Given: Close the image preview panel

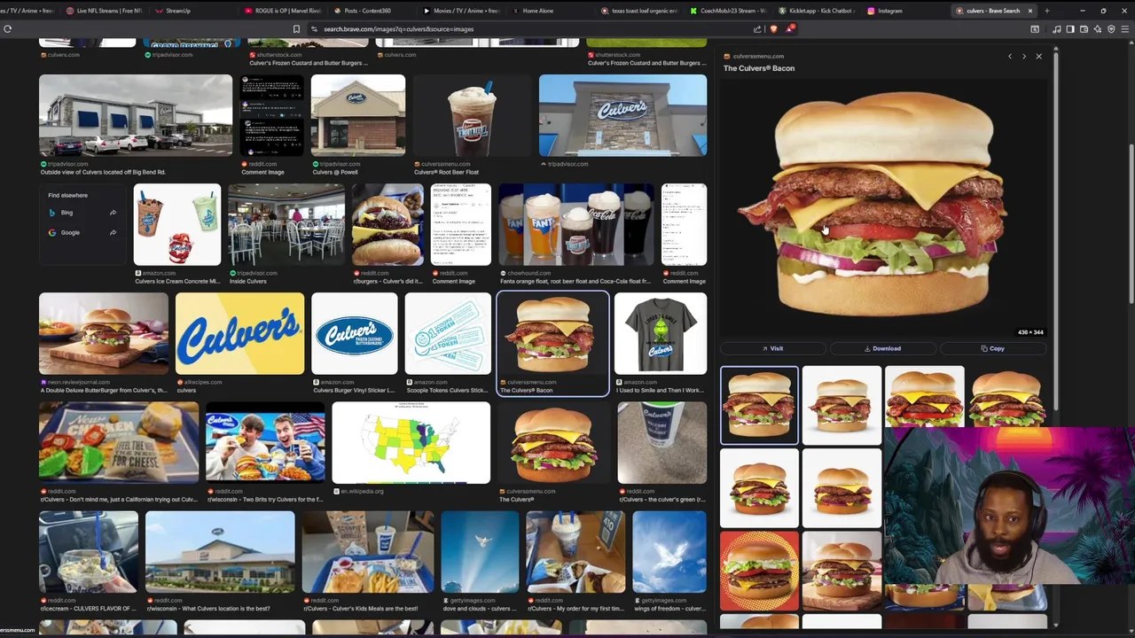Looking at the screenshot, I should [1039, 57].
